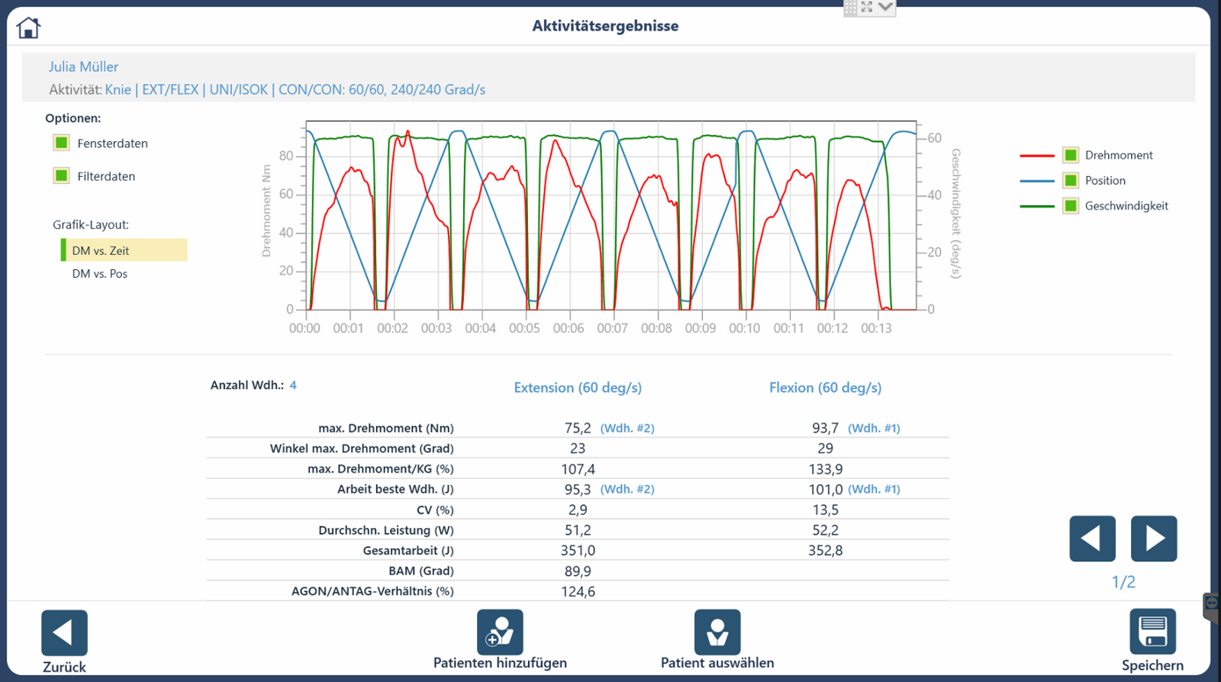Click the Patienten hinzufügen icon
The image size is (1221, 682).
pos(500,632)
